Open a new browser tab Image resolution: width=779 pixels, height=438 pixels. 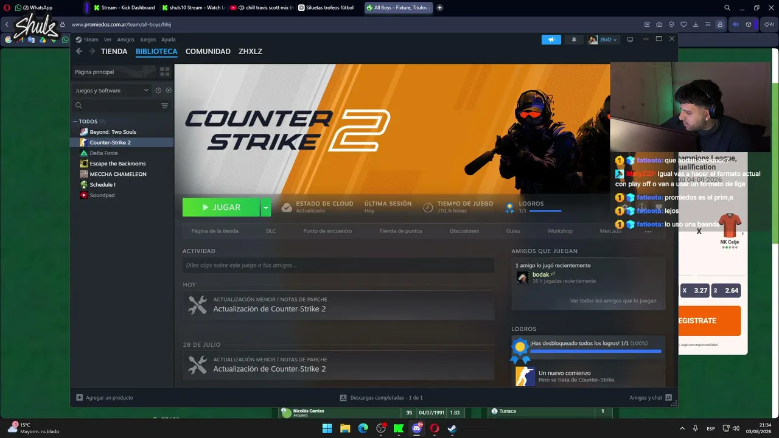(440, 8)
